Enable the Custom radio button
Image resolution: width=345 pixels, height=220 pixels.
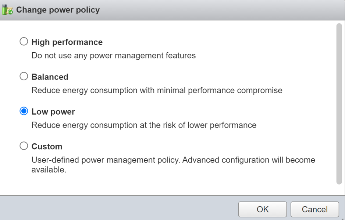[24, 146]
